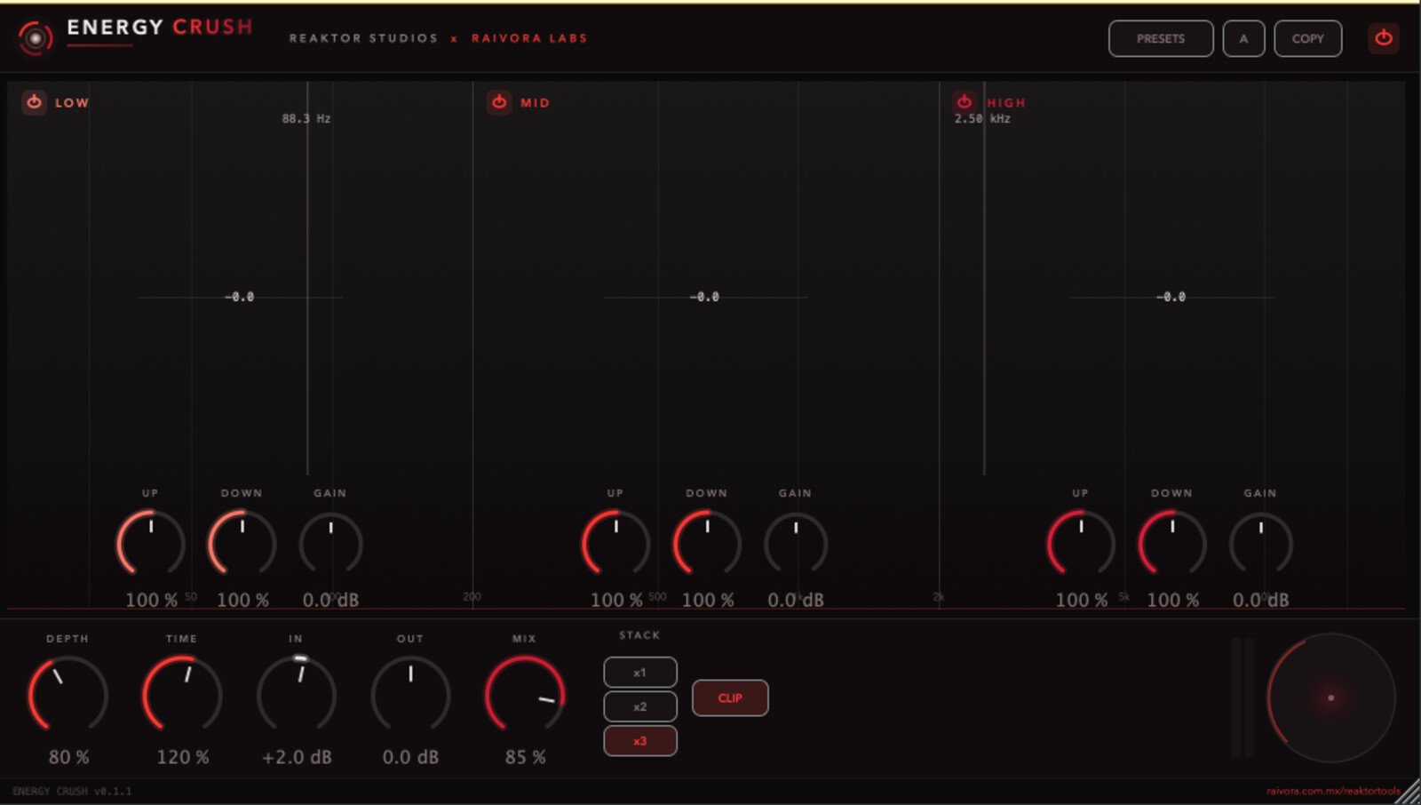Click the LOW band DOWN knob

click(242, 543)
